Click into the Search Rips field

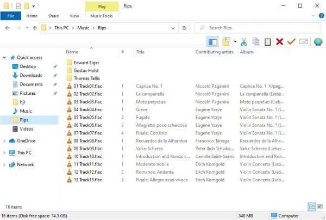258,28
